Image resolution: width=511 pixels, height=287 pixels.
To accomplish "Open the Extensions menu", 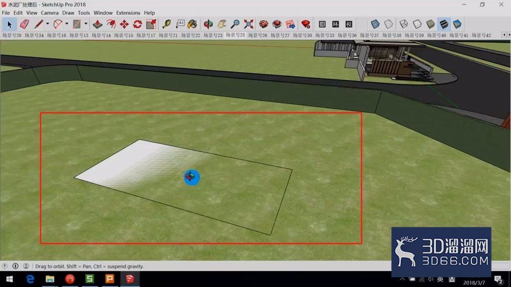I will pos(128,13).
